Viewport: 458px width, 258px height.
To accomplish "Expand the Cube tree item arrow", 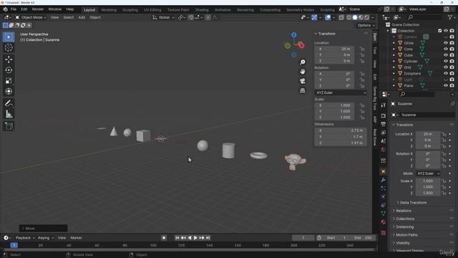I will tap(394, 55).
